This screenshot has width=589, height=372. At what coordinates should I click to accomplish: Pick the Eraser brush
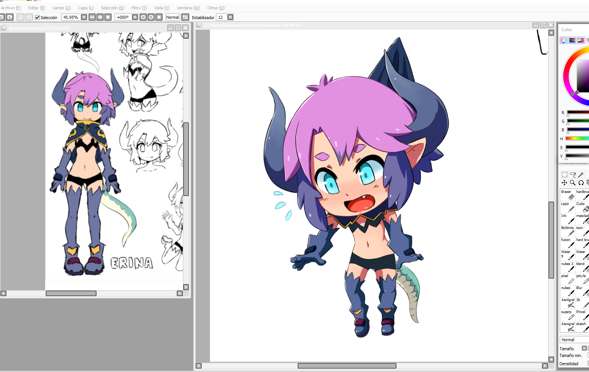tap(568, 194)
